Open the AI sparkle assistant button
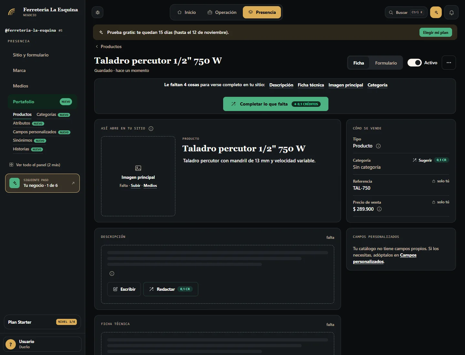 click(x=436, y=12)
